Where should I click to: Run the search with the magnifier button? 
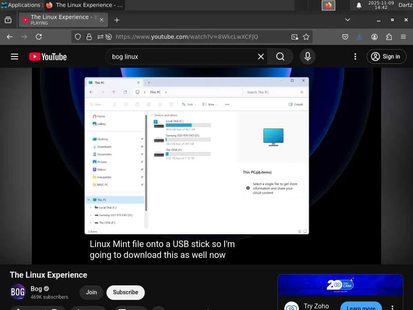[x=280, y=57]
